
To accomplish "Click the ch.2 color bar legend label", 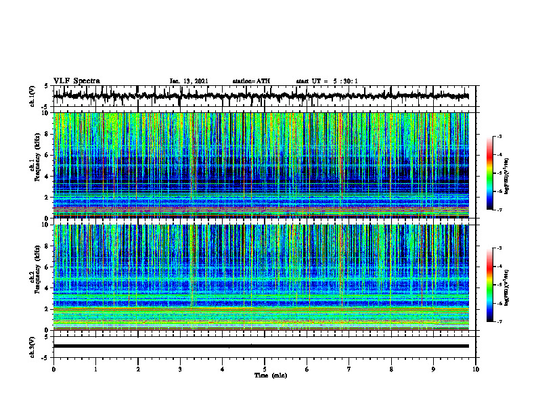I will (x=507, y=287).
